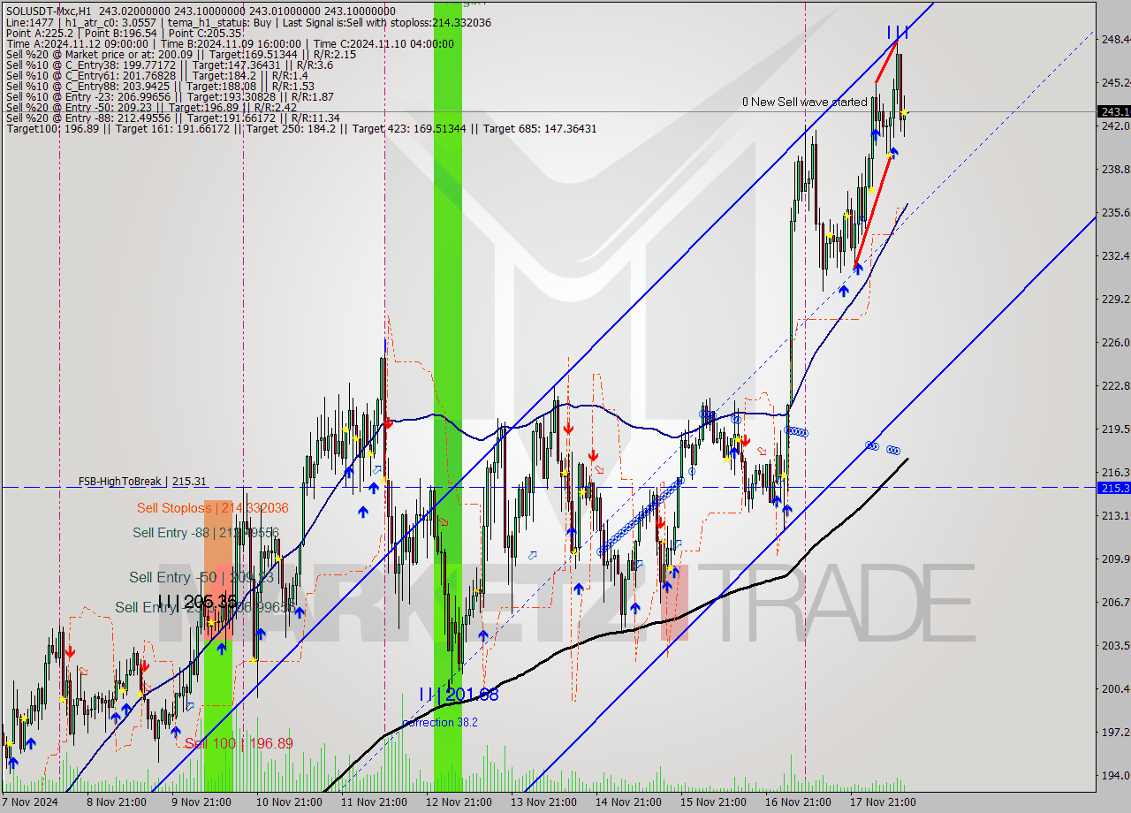The width and height of the screenshot is (1131, 813).
Task: Click the 'Sell %10 @ C_Entry38: 199.77172' line
Action: coord(170,65)
